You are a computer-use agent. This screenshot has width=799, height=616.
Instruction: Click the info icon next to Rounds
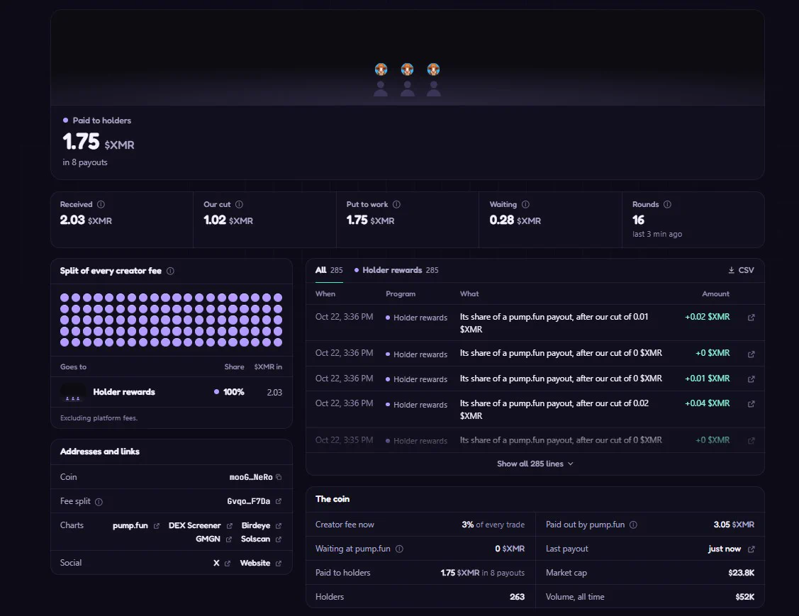(x=667, y=204)
